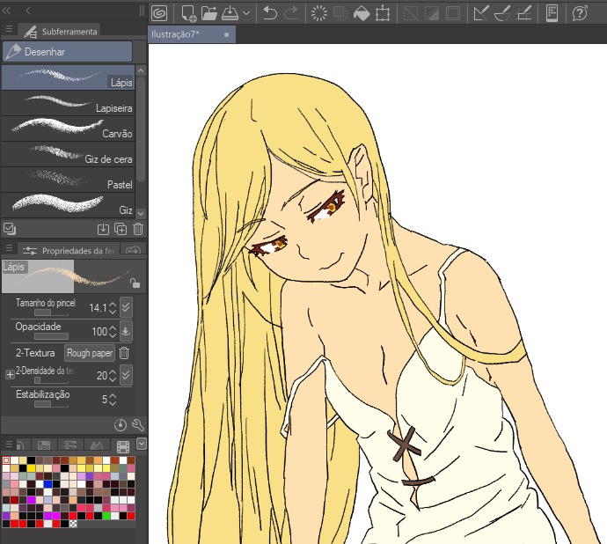Click the Estabilização value stepper
Viewport: 607px width, 544px height.
113,399
